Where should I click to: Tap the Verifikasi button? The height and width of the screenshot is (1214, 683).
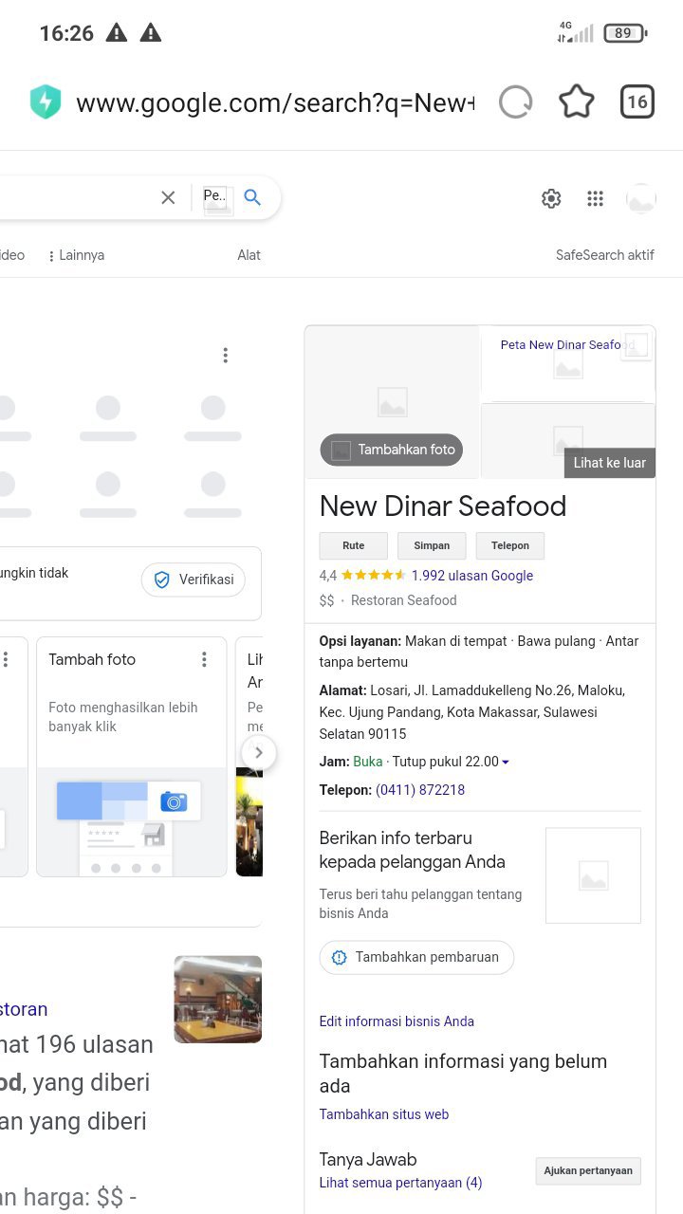(194, 579)
